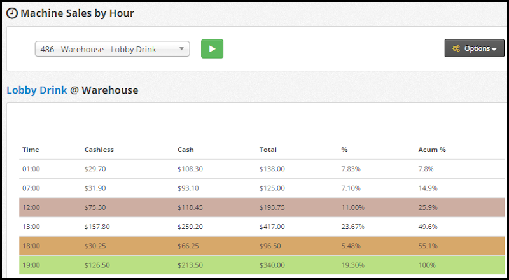Click the $125.00 total value
Viewport: 509px width, 280px height.
[272, 188]
